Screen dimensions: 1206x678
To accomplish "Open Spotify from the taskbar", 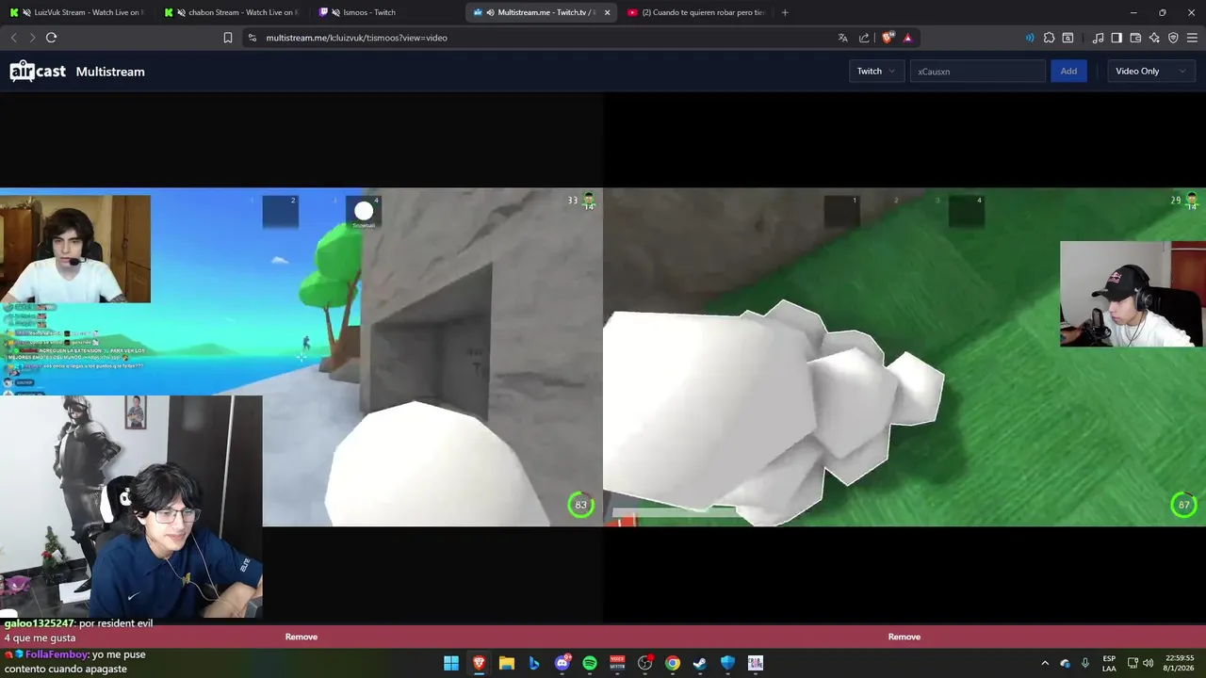I will point(590,663).
